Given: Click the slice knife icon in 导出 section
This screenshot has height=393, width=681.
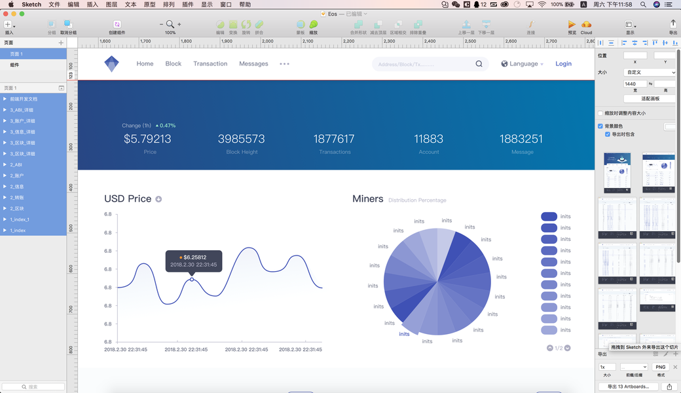Looking at the screenshot, I should tap(666, 354).
